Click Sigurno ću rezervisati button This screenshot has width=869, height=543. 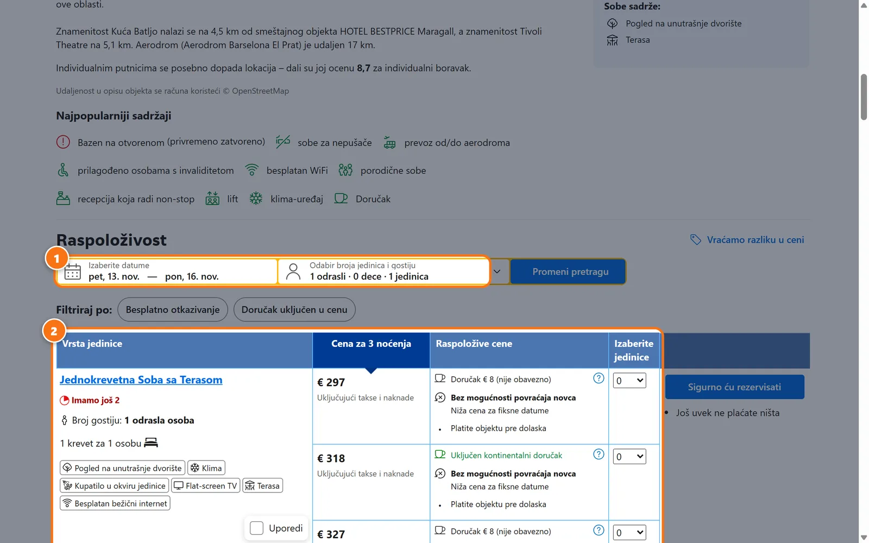coord(734,387)
